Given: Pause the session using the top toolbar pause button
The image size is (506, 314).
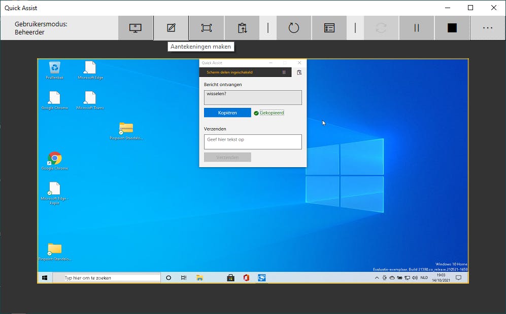Looking at the screenshot, I should pyautogui.click(x=417, y=28).
